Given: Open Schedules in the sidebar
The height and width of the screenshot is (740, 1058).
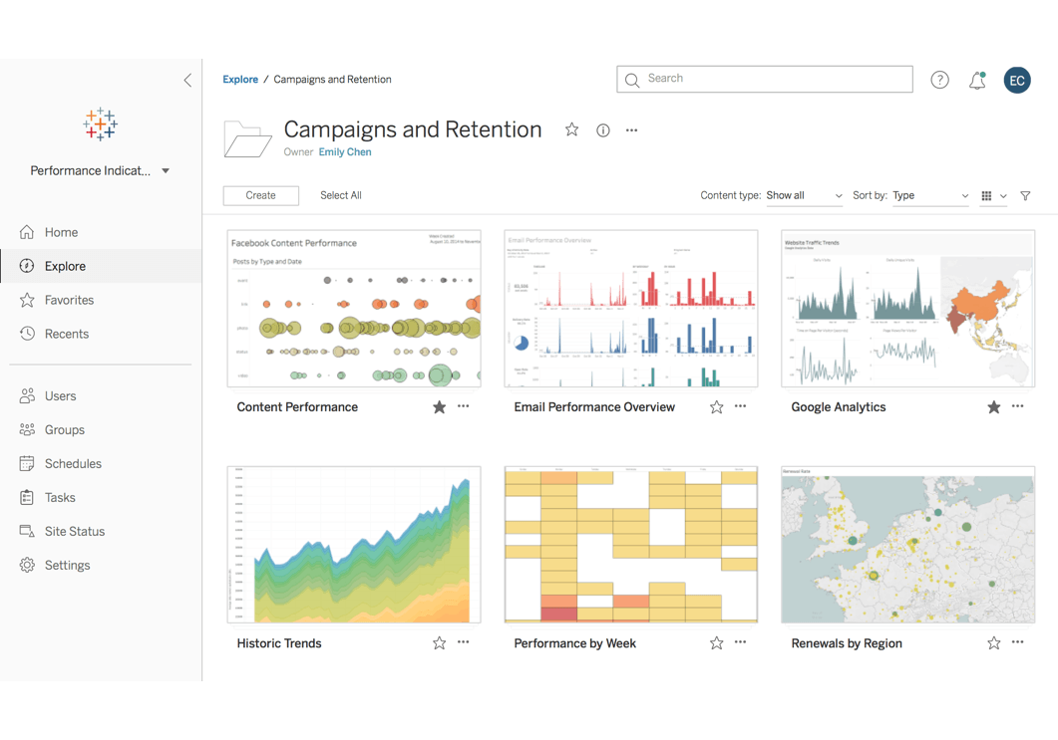Looking at the screenshot, I should [73, 463].
